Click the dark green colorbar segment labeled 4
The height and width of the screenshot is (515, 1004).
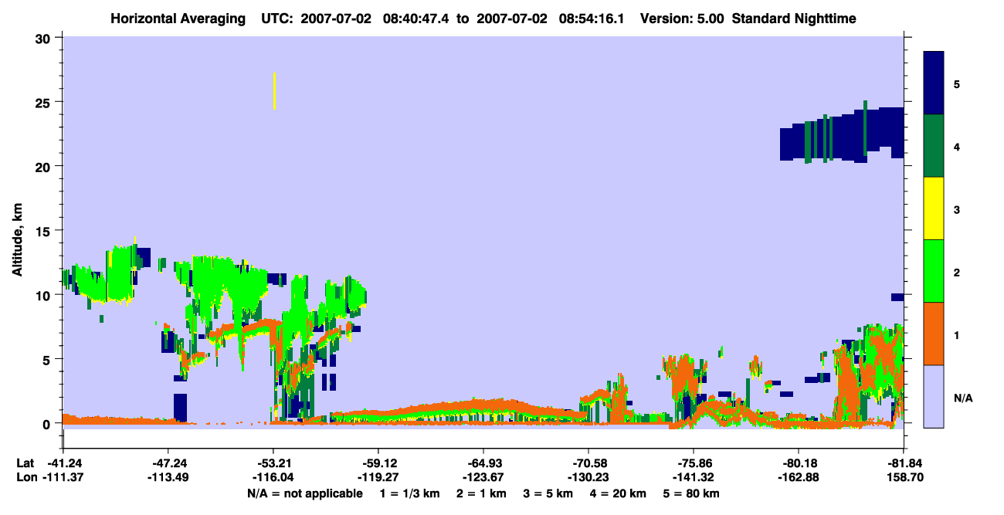(x=934, y=146)
